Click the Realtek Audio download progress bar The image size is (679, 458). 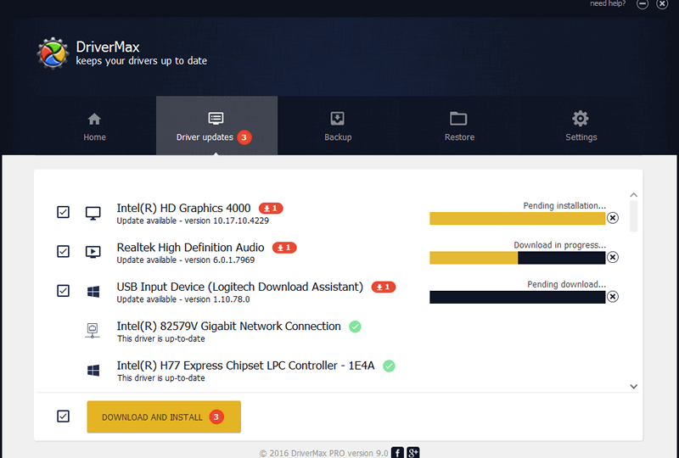(518, 258)
